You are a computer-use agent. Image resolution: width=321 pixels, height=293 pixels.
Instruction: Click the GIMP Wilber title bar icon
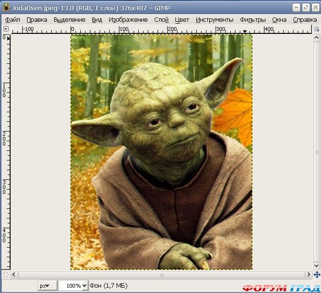click(x=6, y=7)
